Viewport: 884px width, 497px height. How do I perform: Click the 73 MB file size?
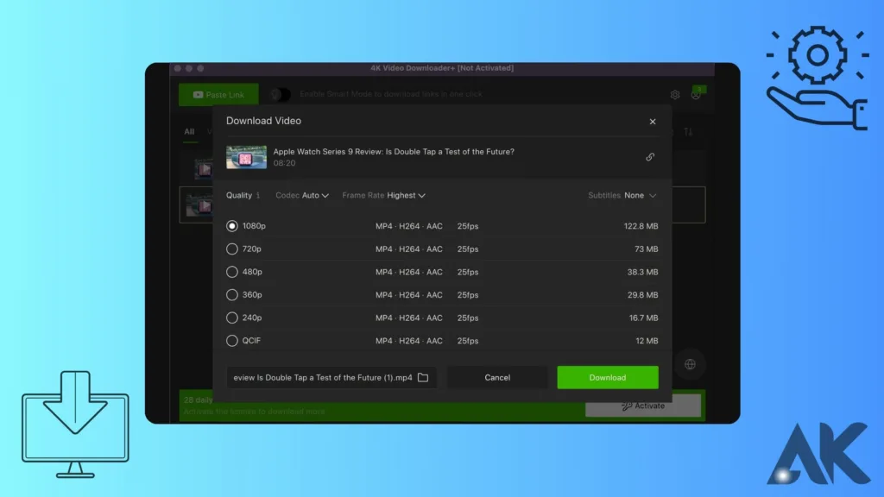coord(646,249)
